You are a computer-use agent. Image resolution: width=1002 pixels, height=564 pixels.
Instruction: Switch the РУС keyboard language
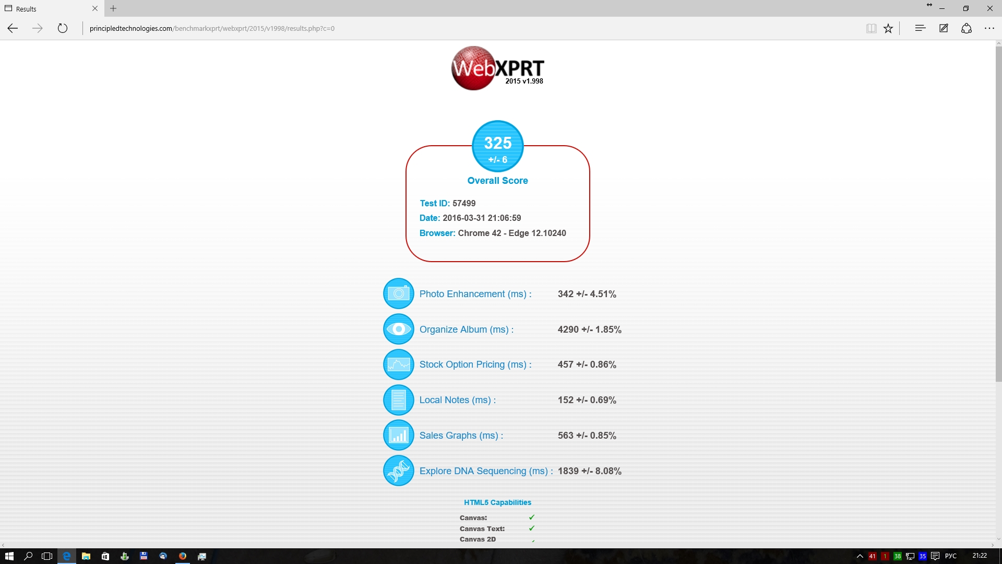[x=951, y=556]
